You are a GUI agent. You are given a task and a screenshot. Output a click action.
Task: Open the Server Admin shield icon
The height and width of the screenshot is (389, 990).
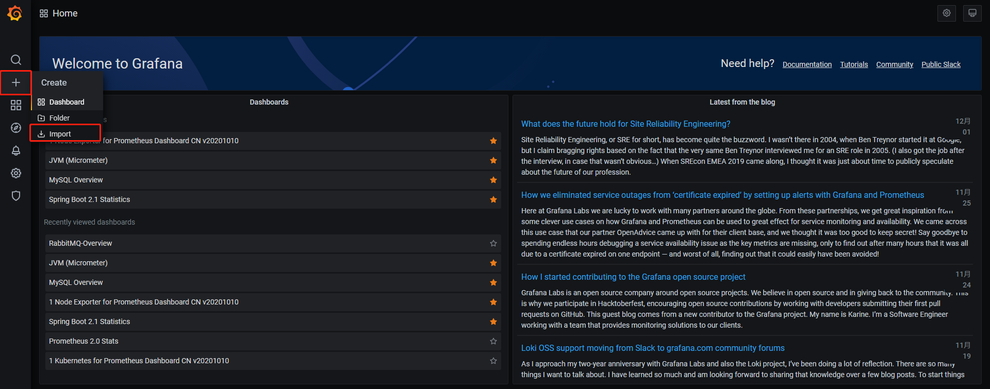coord(16,196)
